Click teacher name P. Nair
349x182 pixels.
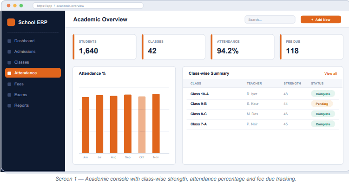coord(252,124)
